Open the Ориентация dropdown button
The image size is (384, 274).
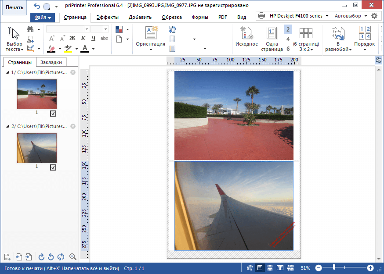150,39
